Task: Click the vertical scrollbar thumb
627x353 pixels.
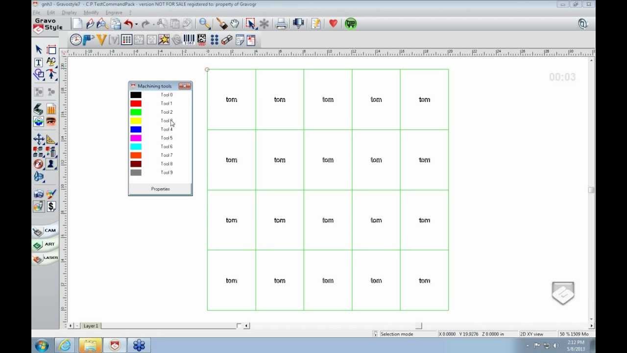Action: tap(592, 190)
